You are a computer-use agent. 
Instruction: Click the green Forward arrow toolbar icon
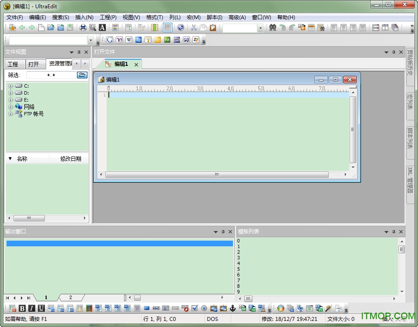pos(32,27)
